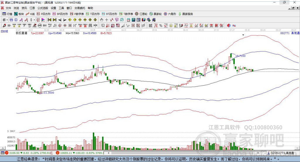This screenshot has height=162, width=300.
Task: Expand the candlestick style dropdown arrow
Action: click(x=34, y=20)
